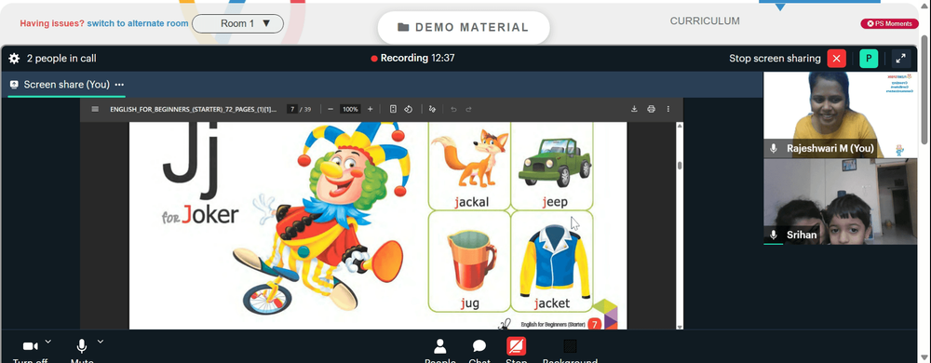Click the Stop screen sharing label

coord(775,58)
